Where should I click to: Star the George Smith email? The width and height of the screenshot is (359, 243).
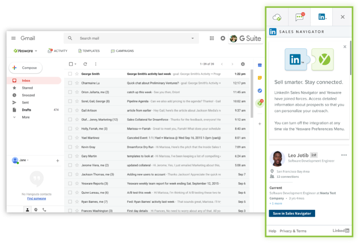pos(77,74)
